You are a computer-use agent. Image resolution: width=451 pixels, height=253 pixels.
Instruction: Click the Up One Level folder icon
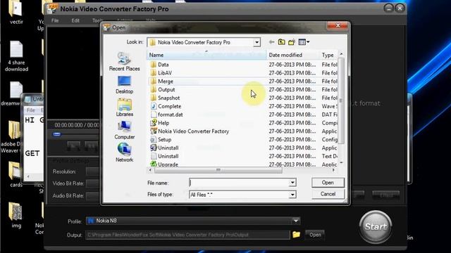(281, 42)
